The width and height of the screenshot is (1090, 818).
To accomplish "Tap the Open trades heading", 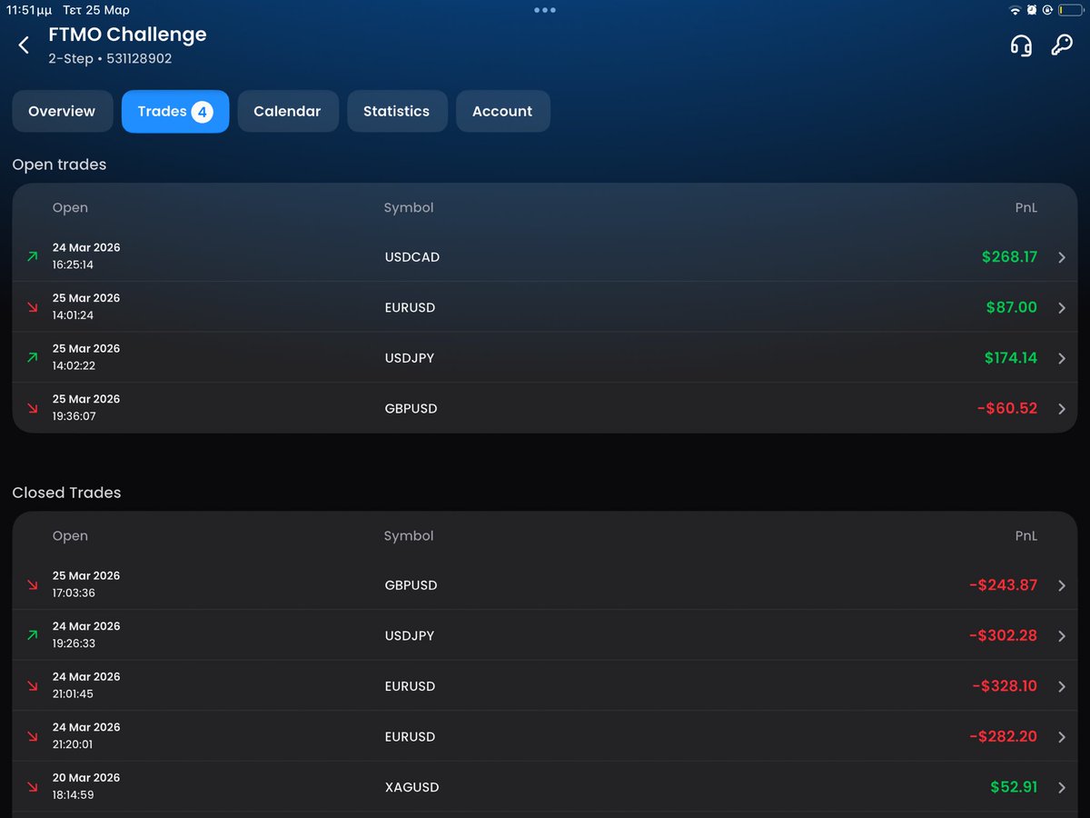I will [59, 165].
